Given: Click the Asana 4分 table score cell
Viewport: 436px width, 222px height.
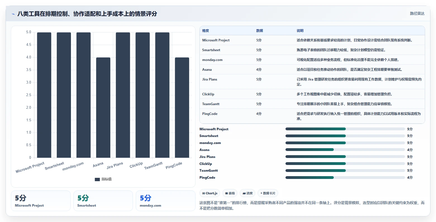Looking at the screenshot, I should [x=259, y=70].
